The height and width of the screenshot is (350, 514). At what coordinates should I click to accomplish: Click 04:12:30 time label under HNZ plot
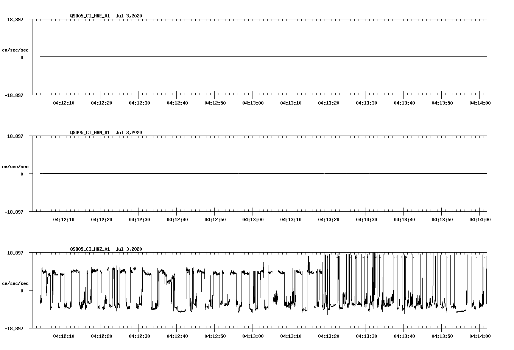point(139,336)
